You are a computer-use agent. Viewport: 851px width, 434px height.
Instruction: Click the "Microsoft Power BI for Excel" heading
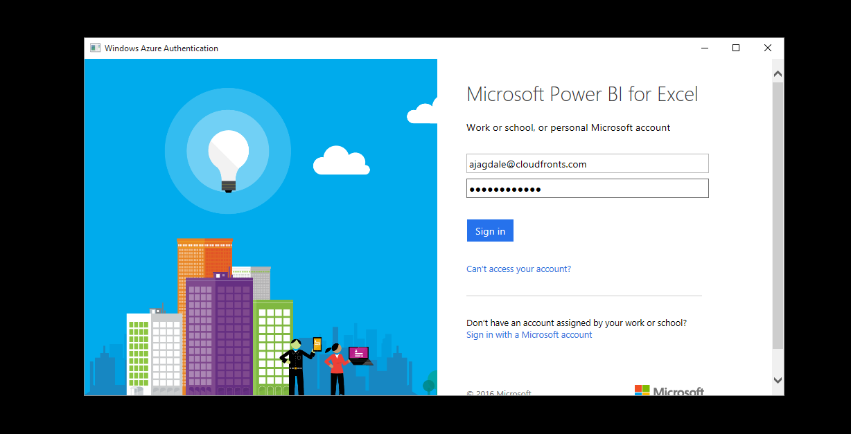coord(582,94)
